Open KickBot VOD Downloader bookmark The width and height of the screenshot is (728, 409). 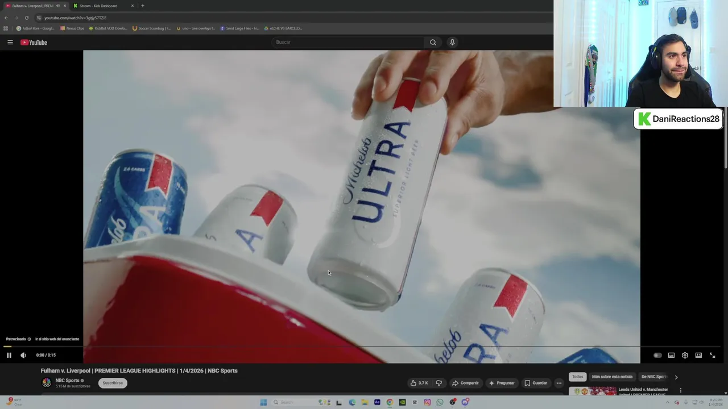(x=108, y=28)
